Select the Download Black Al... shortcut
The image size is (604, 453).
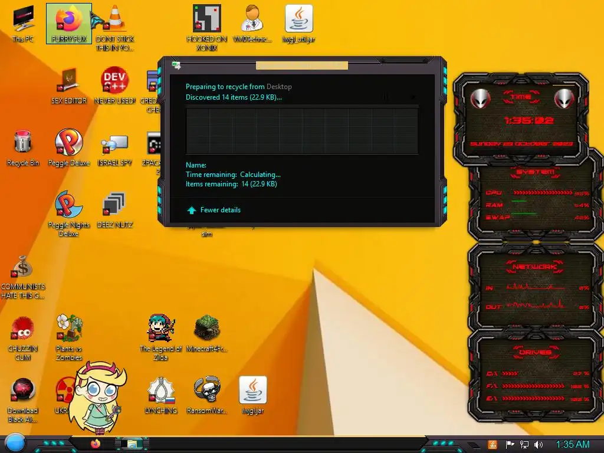point(23,400)
